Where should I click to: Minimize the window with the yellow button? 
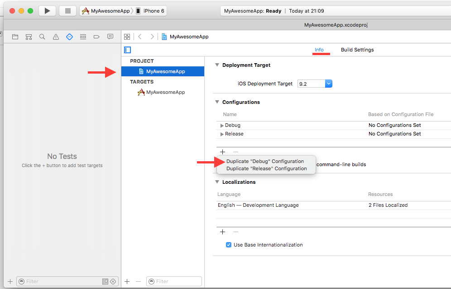click(21, 11)
